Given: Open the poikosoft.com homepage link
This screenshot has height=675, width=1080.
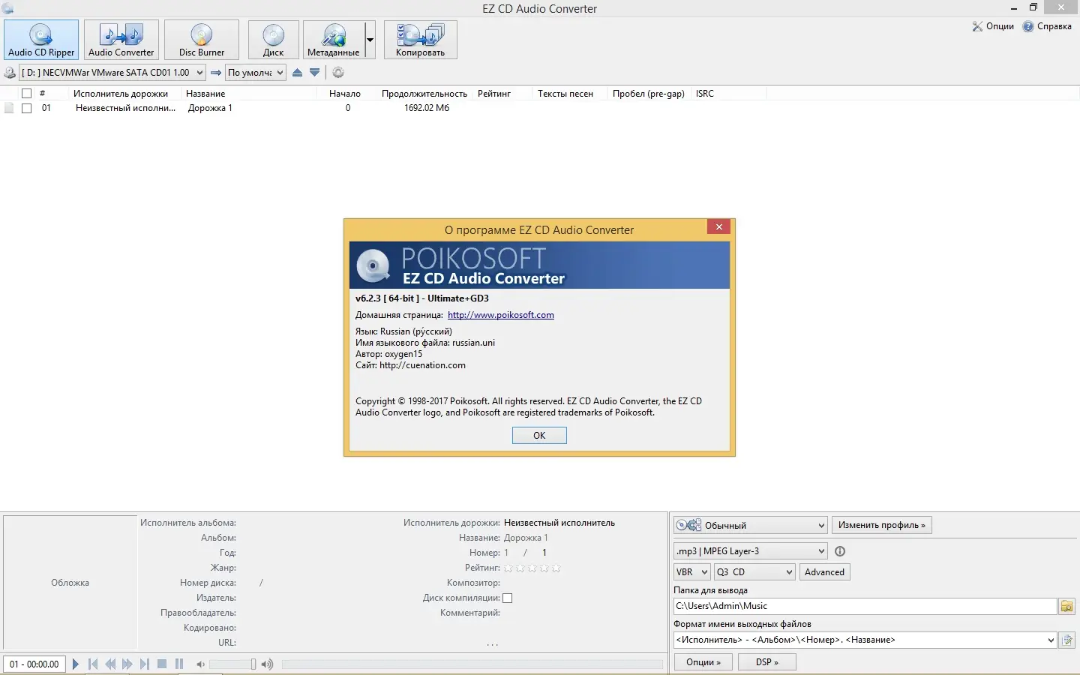Looking at the screenshot, I should (x=501, y=315).
